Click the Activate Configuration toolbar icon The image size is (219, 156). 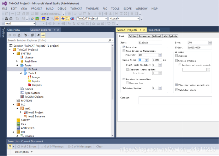click(32, 19)
